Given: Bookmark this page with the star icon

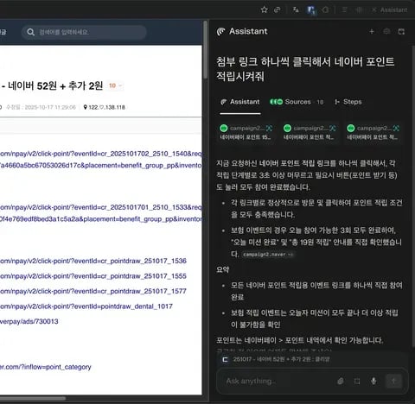Looking at the screenshot, I should coord(264,10).
